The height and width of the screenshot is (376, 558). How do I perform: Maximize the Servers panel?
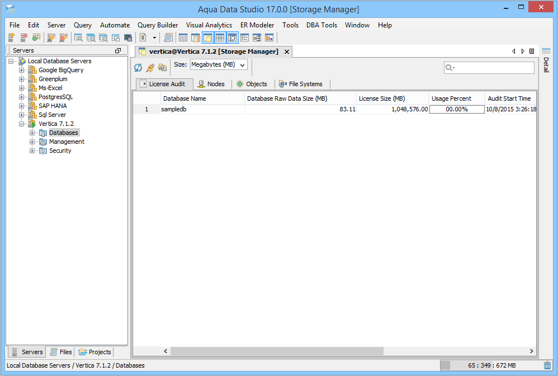[118, 50]
